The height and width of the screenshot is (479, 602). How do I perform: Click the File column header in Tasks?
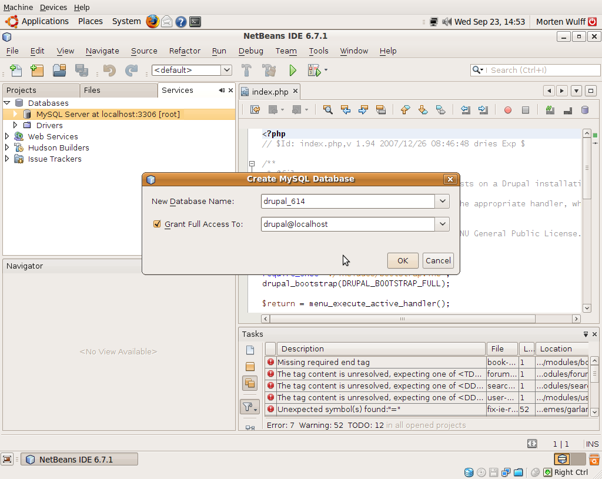[x=502, y=349]
